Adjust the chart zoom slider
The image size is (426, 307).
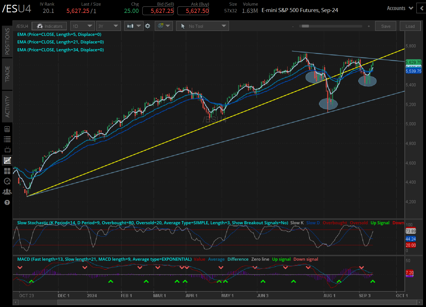click(x=306, y=26)
